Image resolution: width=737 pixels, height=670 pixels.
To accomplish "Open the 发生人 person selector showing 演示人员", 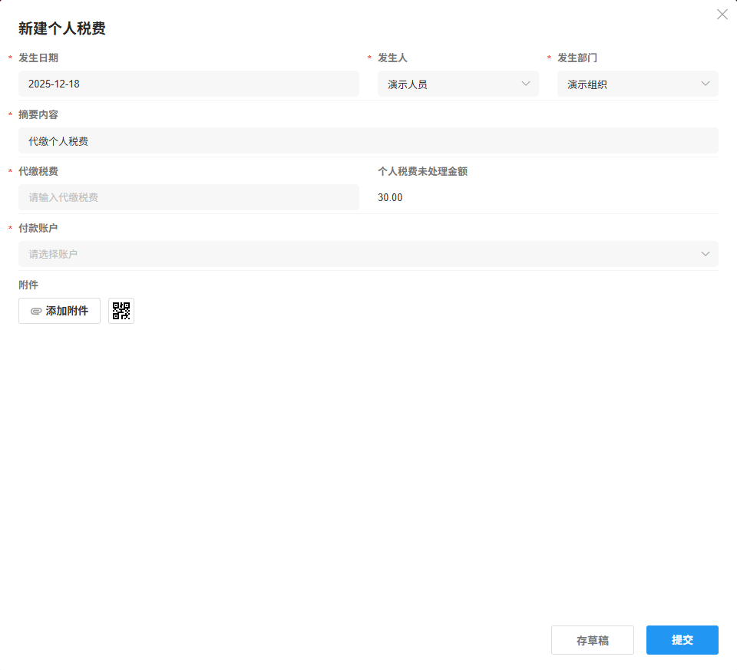I will [453, 84].
